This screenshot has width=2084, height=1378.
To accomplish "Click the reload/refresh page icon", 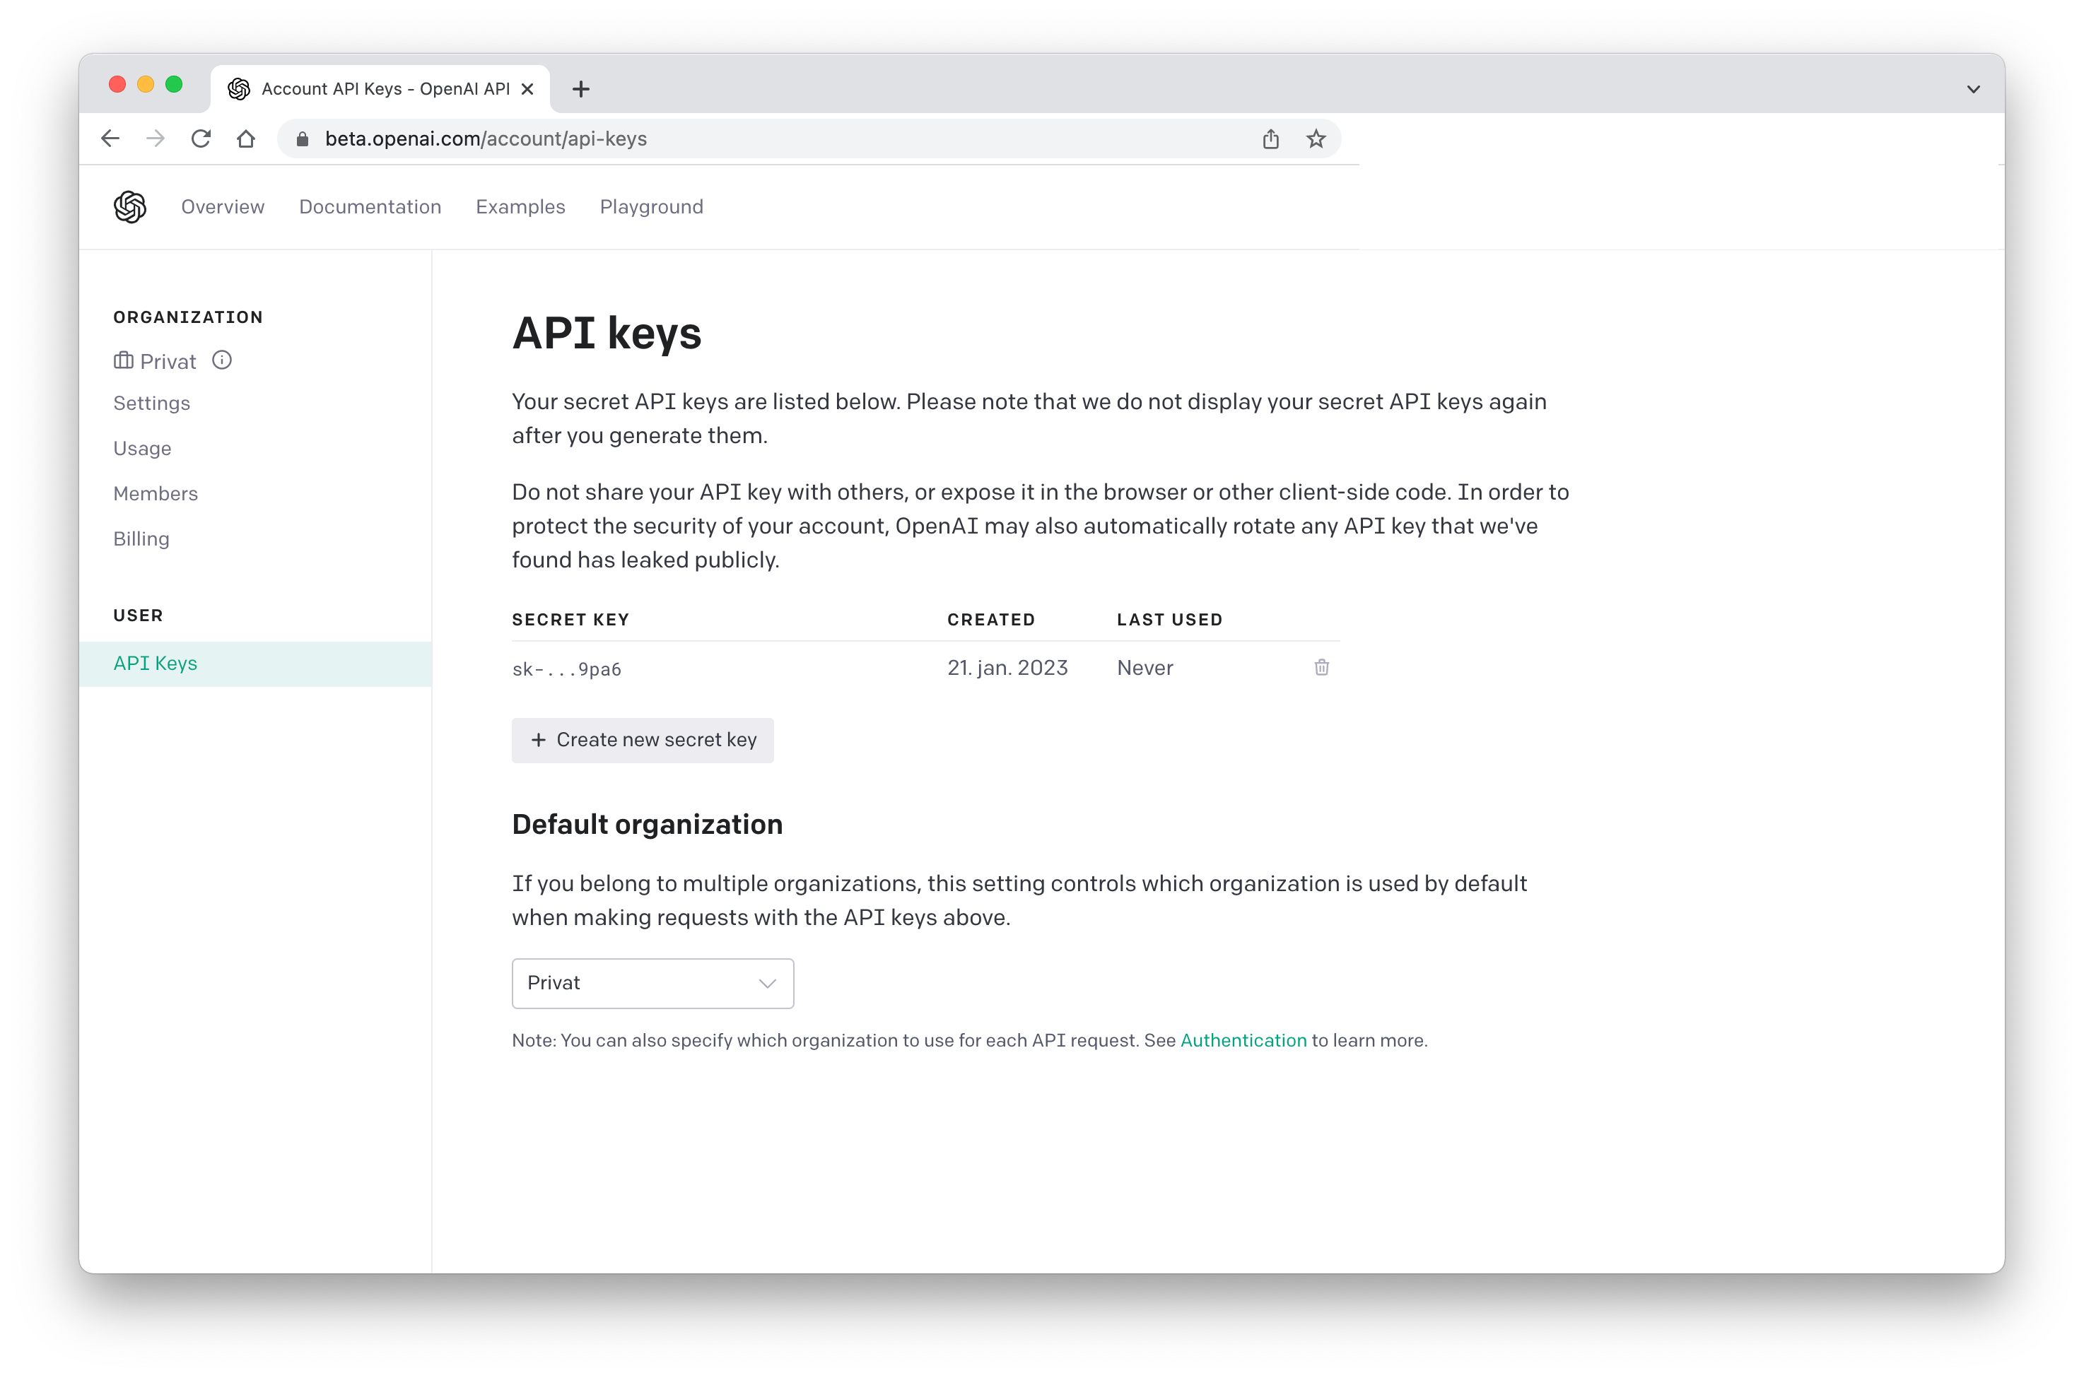I will click(201, 139).
